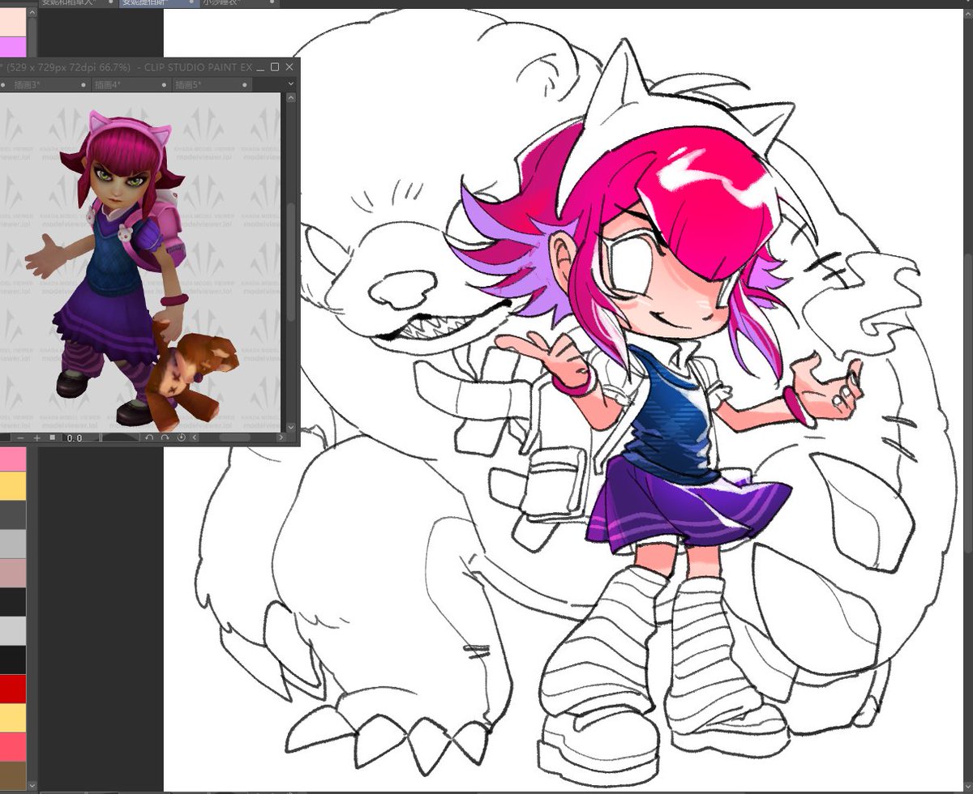Click the color set panel scroll up arrow
Screen dimensions: 973x794
pos(32,13)
